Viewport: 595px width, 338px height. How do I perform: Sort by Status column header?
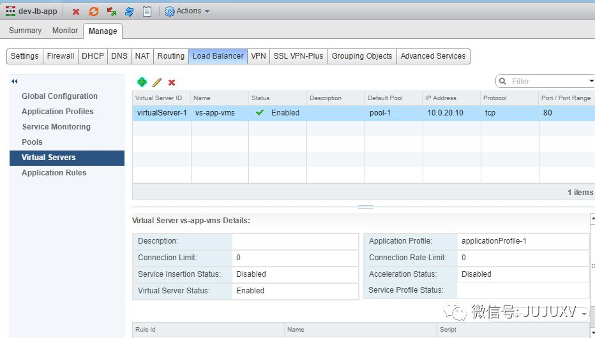(x=277, y=98)
